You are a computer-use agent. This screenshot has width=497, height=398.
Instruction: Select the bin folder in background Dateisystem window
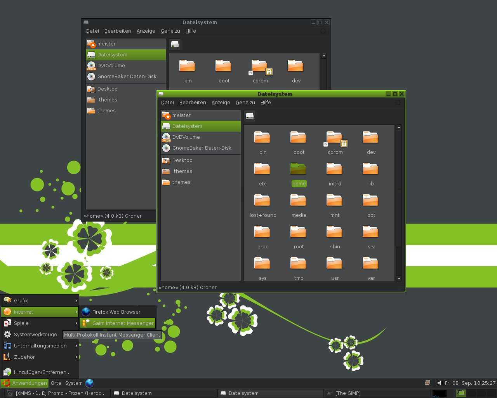(187, 66)
